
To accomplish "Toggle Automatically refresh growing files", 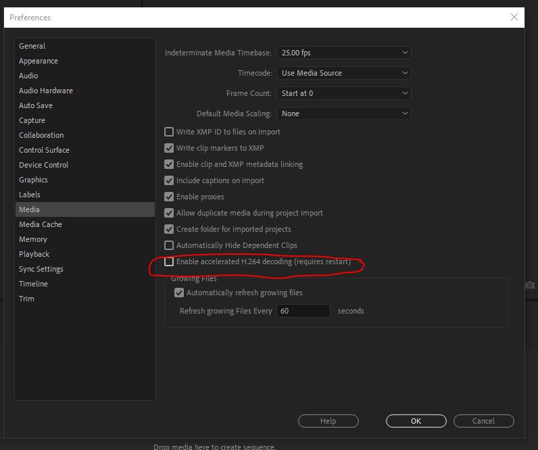I will click(178, 293).
